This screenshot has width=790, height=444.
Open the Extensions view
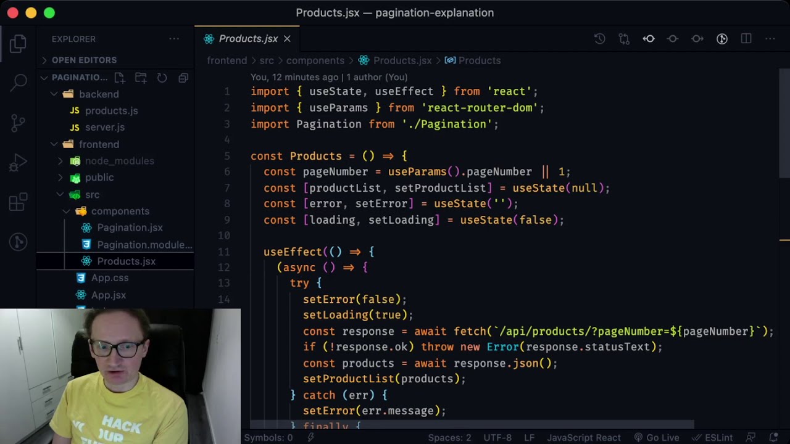point(18,202)
